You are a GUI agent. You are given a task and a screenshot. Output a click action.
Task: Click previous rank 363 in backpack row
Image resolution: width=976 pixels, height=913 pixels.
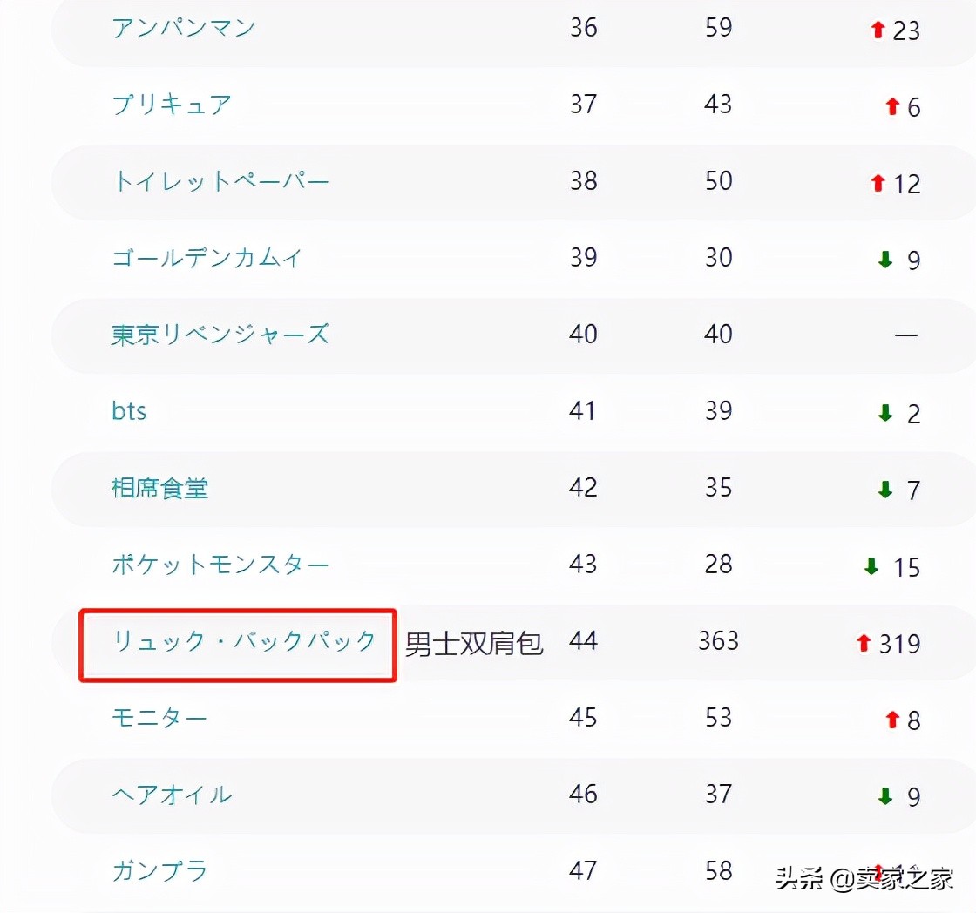click(718, 641)
